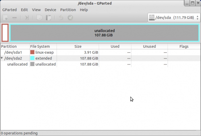Select the unallocated 107.88 GiB block in disk map
Image resolution: width=201 pixels, height=136 pixels.
[105, 33]
